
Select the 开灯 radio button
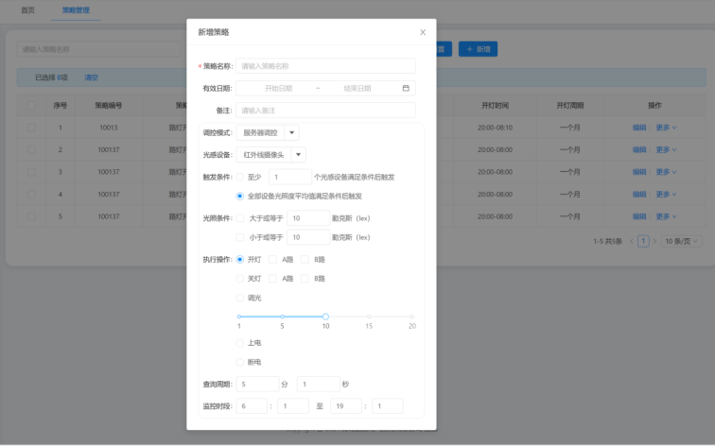[x=240, y=260]
